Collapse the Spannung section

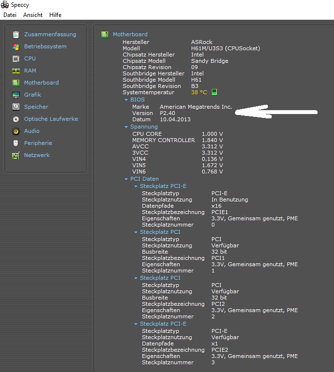click(x=126, y=127)
